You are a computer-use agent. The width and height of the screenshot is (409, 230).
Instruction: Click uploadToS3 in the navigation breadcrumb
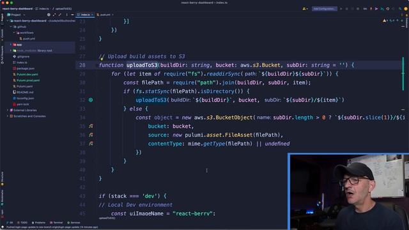[63, 8]
